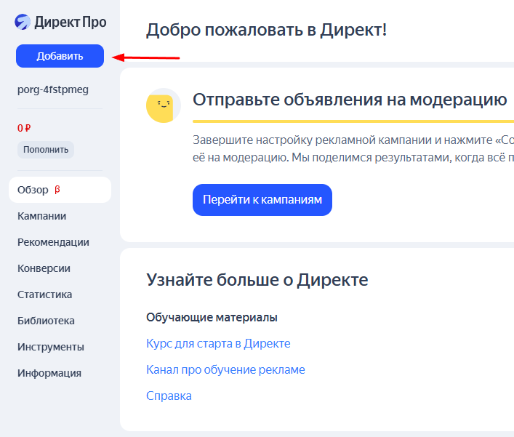Open the Справка help link

[169, 396]
